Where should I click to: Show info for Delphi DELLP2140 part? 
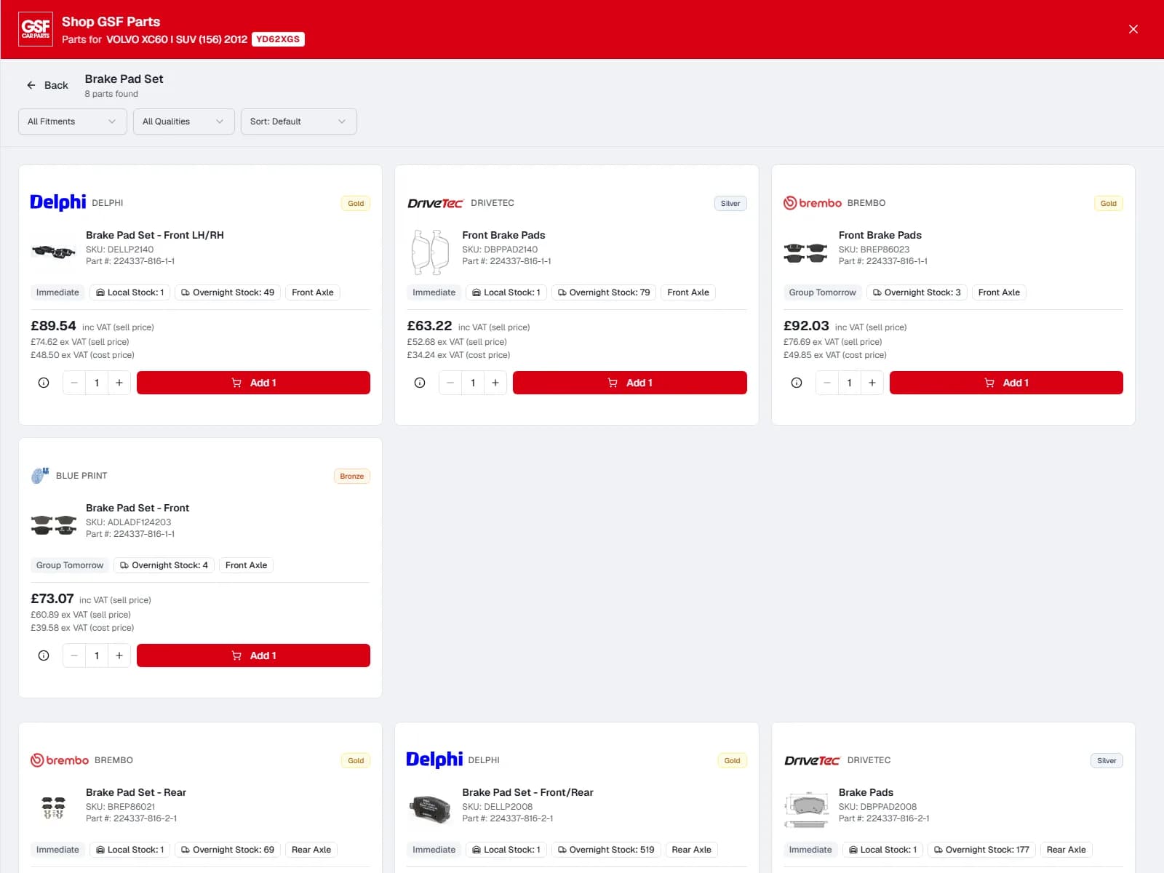coord(44,383)
